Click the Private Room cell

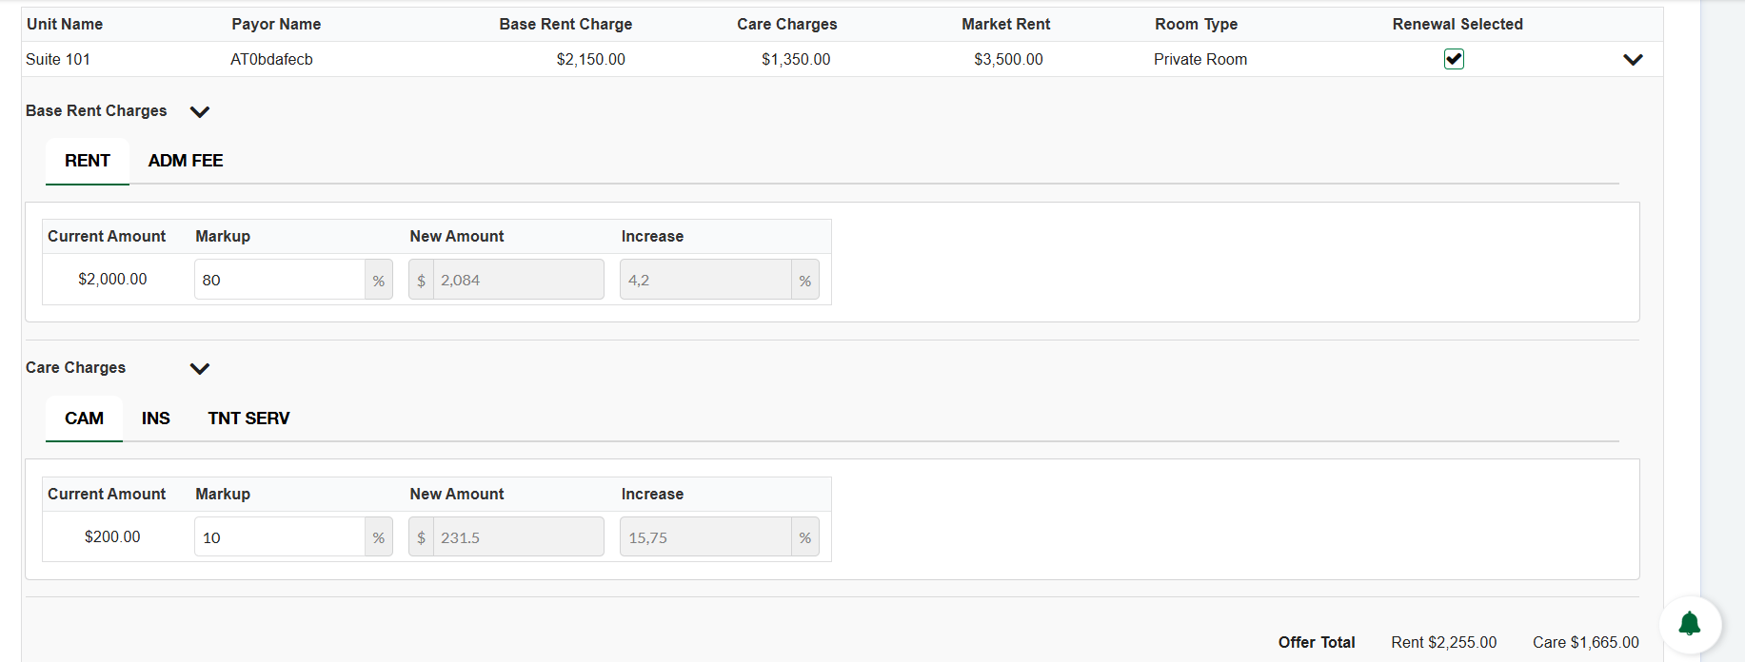(1200, 59)
